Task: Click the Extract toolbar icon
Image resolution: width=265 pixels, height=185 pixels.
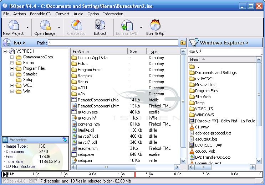Action: 100,25
